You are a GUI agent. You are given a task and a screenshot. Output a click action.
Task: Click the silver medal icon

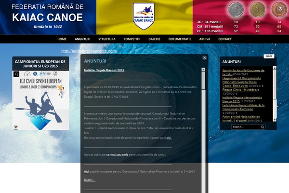(x=236, y=10)
